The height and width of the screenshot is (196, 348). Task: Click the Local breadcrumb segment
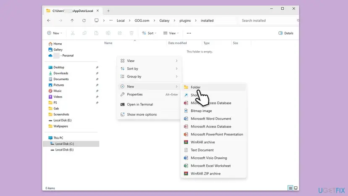click(x=121, y=21)
